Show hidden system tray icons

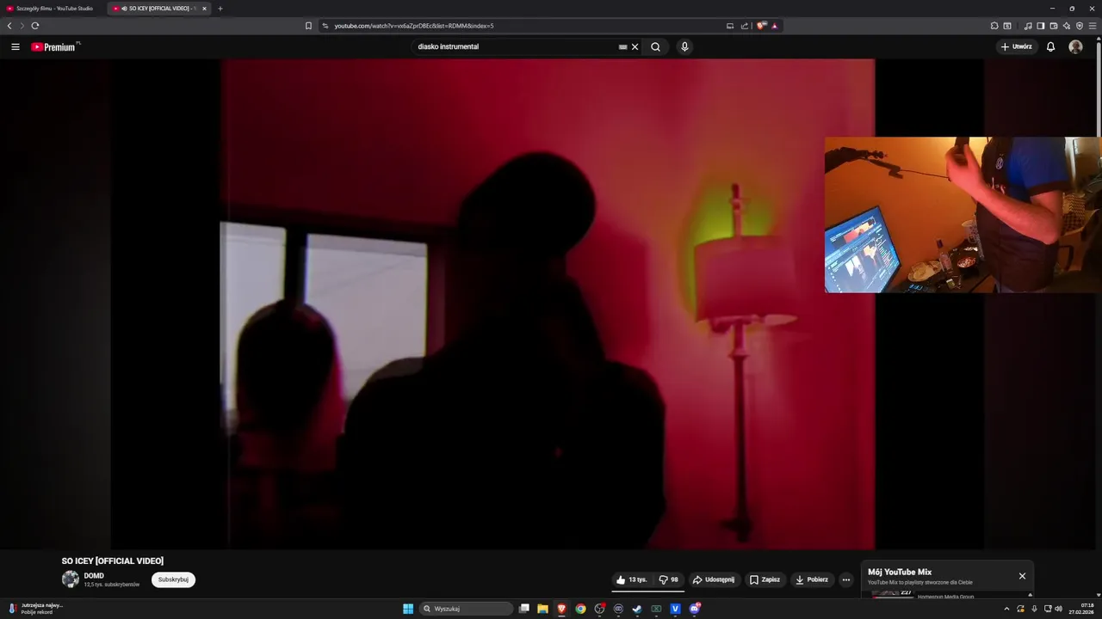(x=1006, y=609)
